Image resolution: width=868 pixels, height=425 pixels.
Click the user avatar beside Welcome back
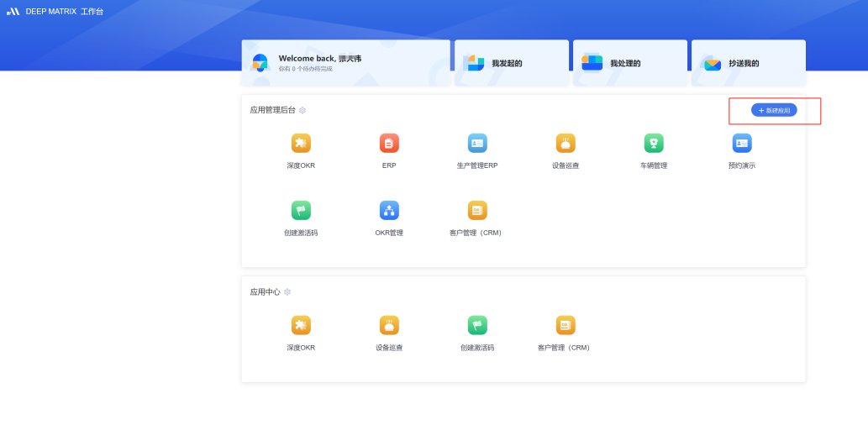point(260,62)
